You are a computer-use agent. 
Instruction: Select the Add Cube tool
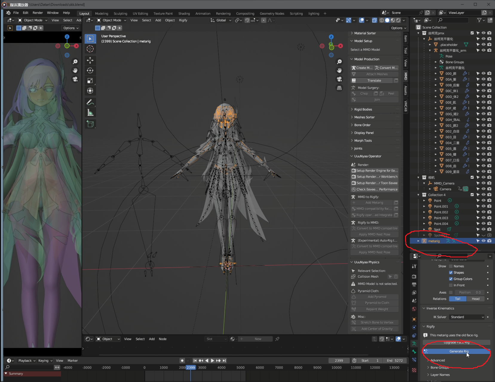tap(90, 124)
